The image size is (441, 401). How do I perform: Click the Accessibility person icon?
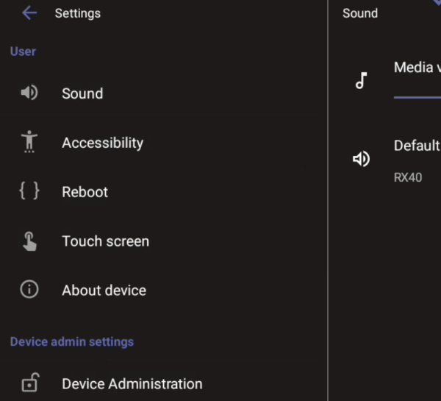(x=29, y=142)
